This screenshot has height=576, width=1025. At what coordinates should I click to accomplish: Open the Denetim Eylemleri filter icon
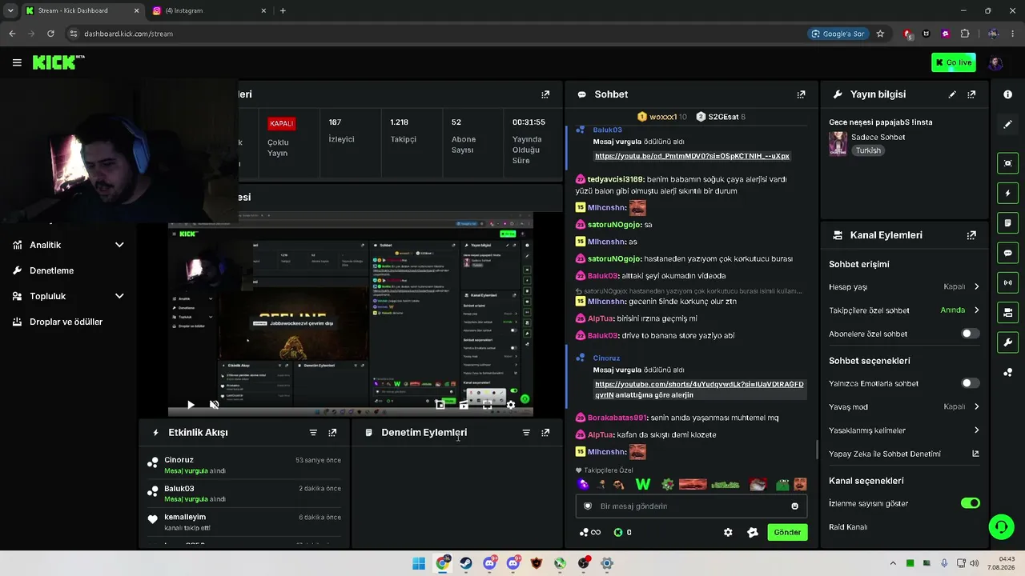pyautogui.click(x=526, y=433)
